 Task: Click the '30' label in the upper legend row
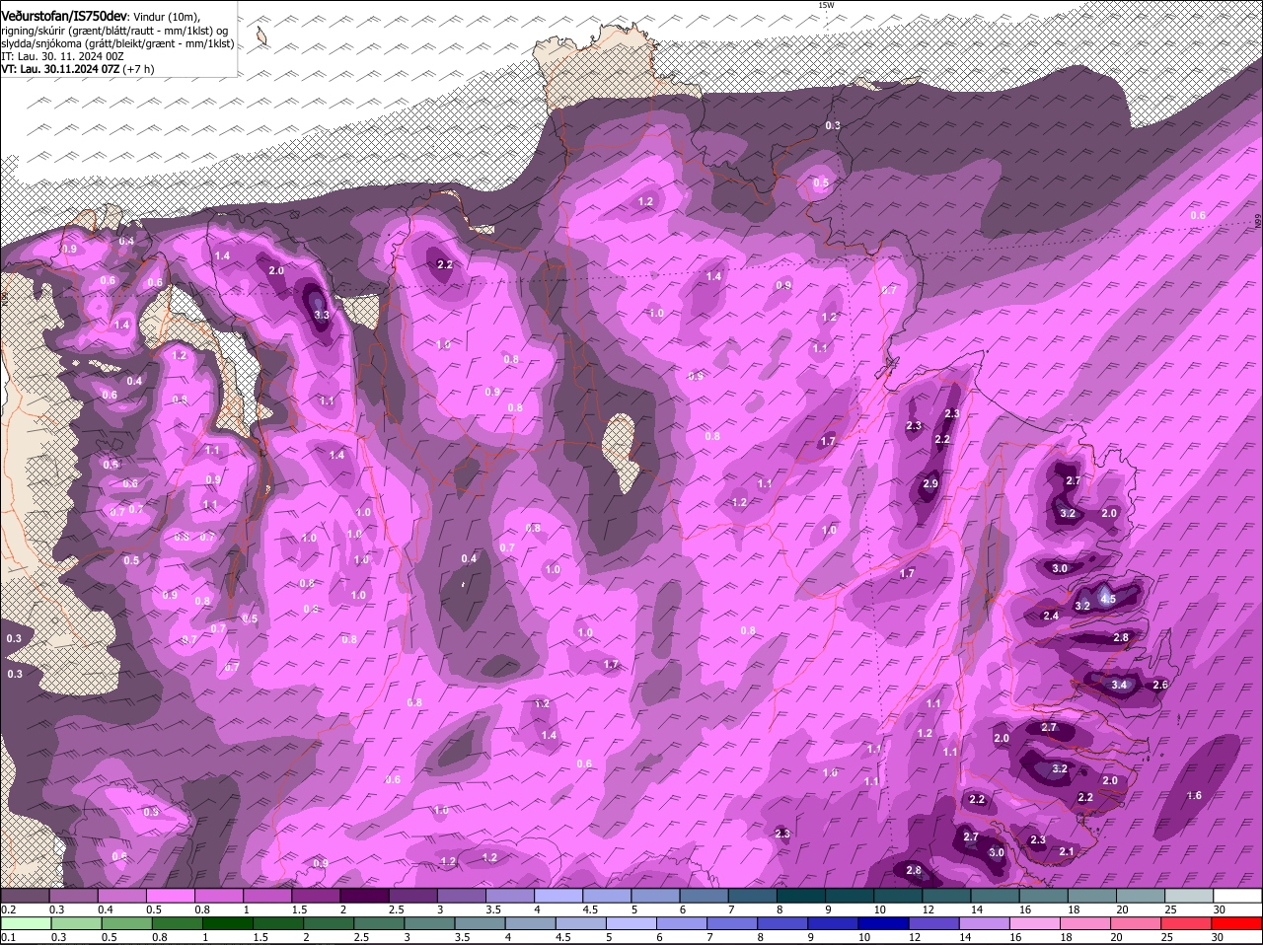(x=1220, y=909)
